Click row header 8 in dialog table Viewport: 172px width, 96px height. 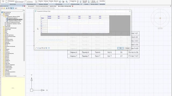44,32
